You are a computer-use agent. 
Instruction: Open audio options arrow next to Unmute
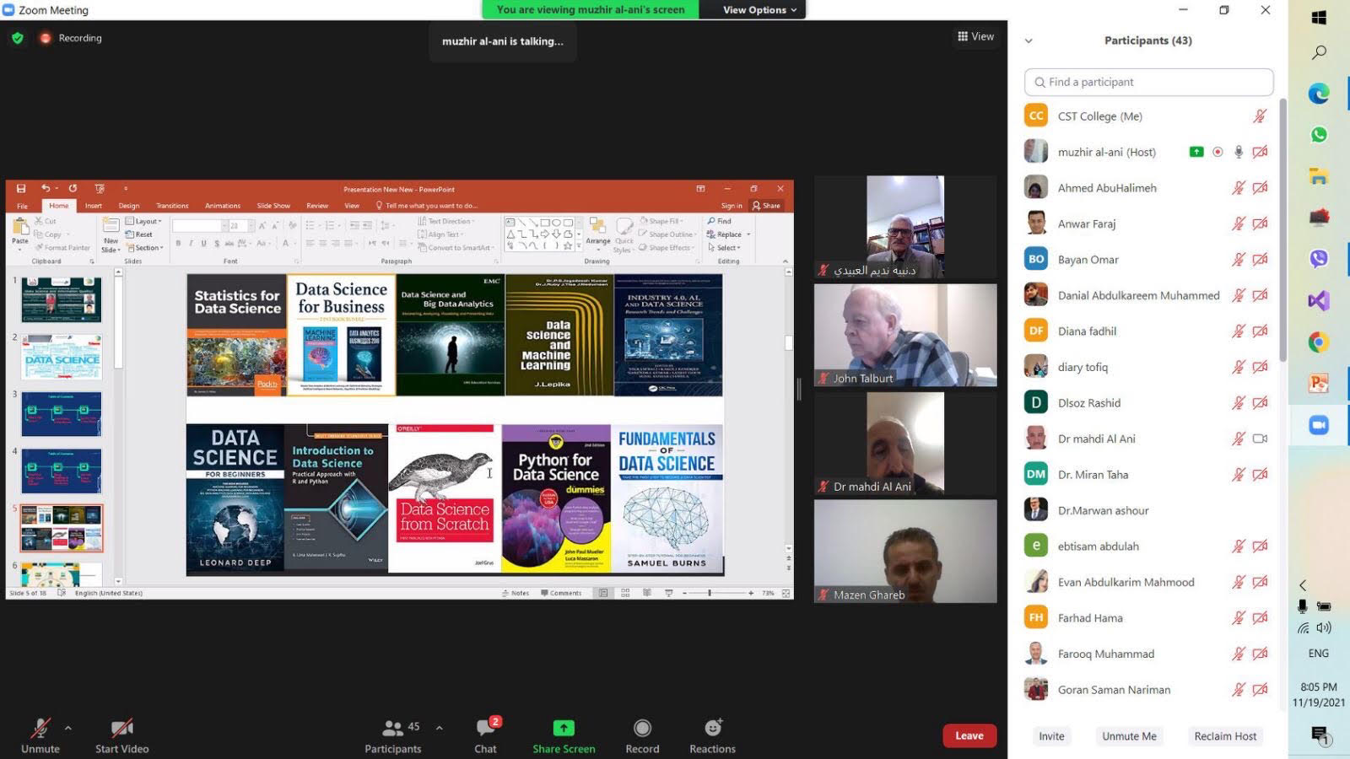(x=68, y=728)
